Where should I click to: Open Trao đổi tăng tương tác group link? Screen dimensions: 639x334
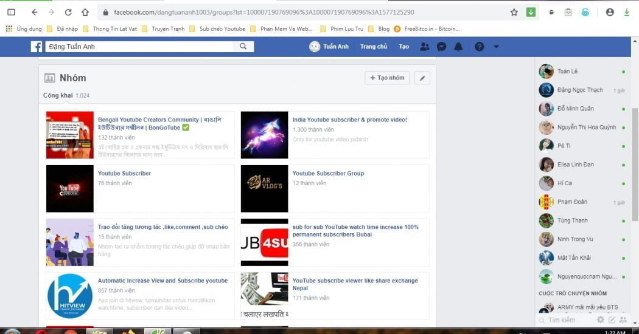click(x=163, y=227)
